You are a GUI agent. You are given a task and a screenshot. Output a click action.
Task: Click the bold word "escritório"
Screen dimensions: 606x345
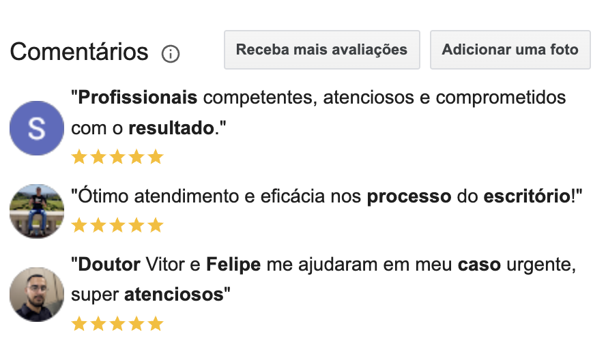[526, 197]
